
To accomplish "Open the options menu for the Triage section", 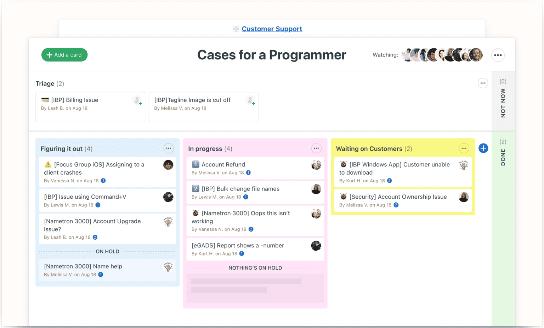I will 483,83.
